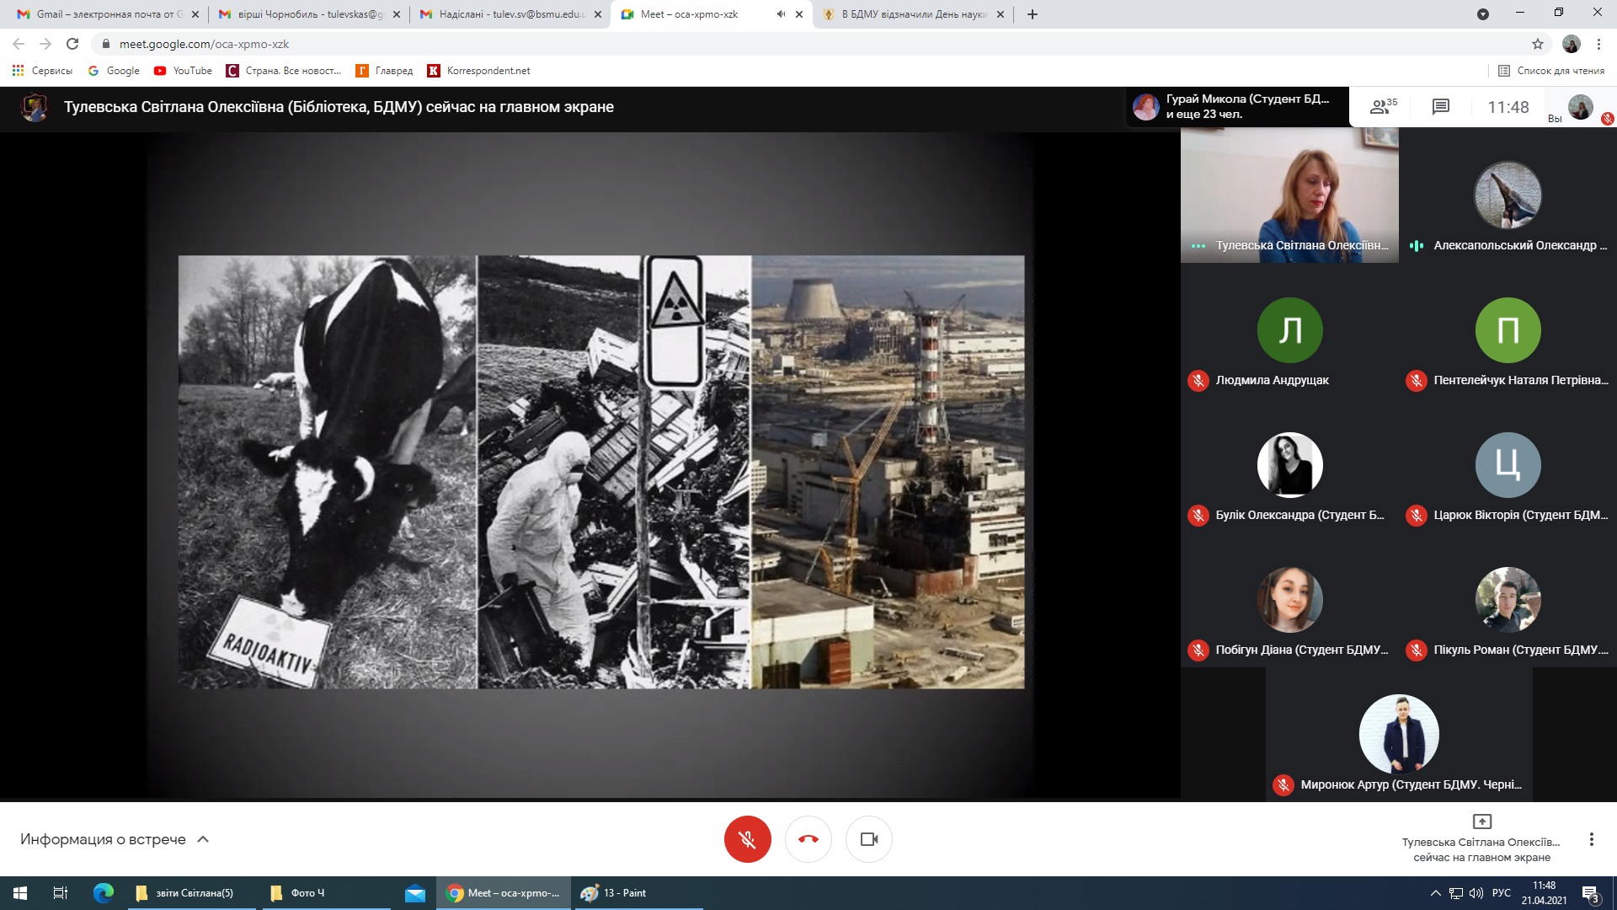Switch to БДМУ День науки tab
The width and height of the screenshot is (1617, 910).
click(x=914, y=14)
